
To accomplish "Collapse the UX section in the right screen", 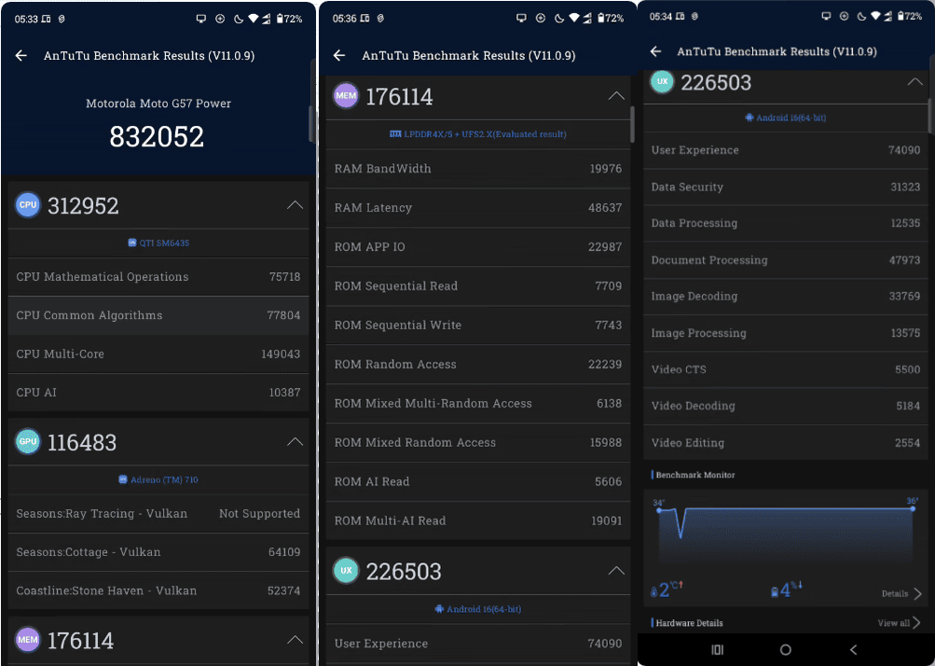I will 914,82.
